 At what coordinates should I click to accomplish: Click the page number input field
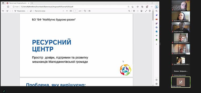76,11
